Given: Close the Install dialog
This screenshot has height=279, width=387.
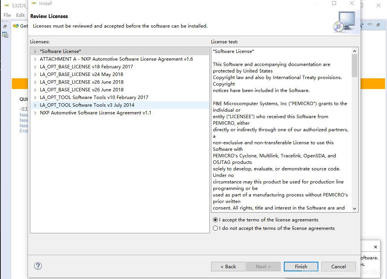Looking at the screenshot, I should 352,3.
